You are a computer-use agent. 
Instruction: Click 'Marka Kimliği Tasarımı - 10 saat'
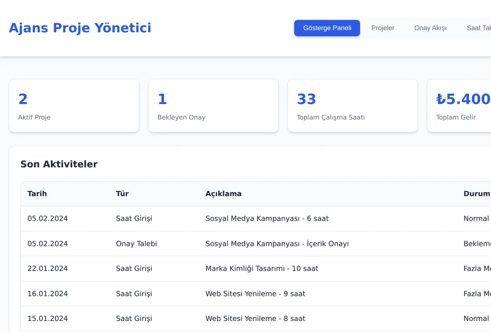click(x=262, y=269)
